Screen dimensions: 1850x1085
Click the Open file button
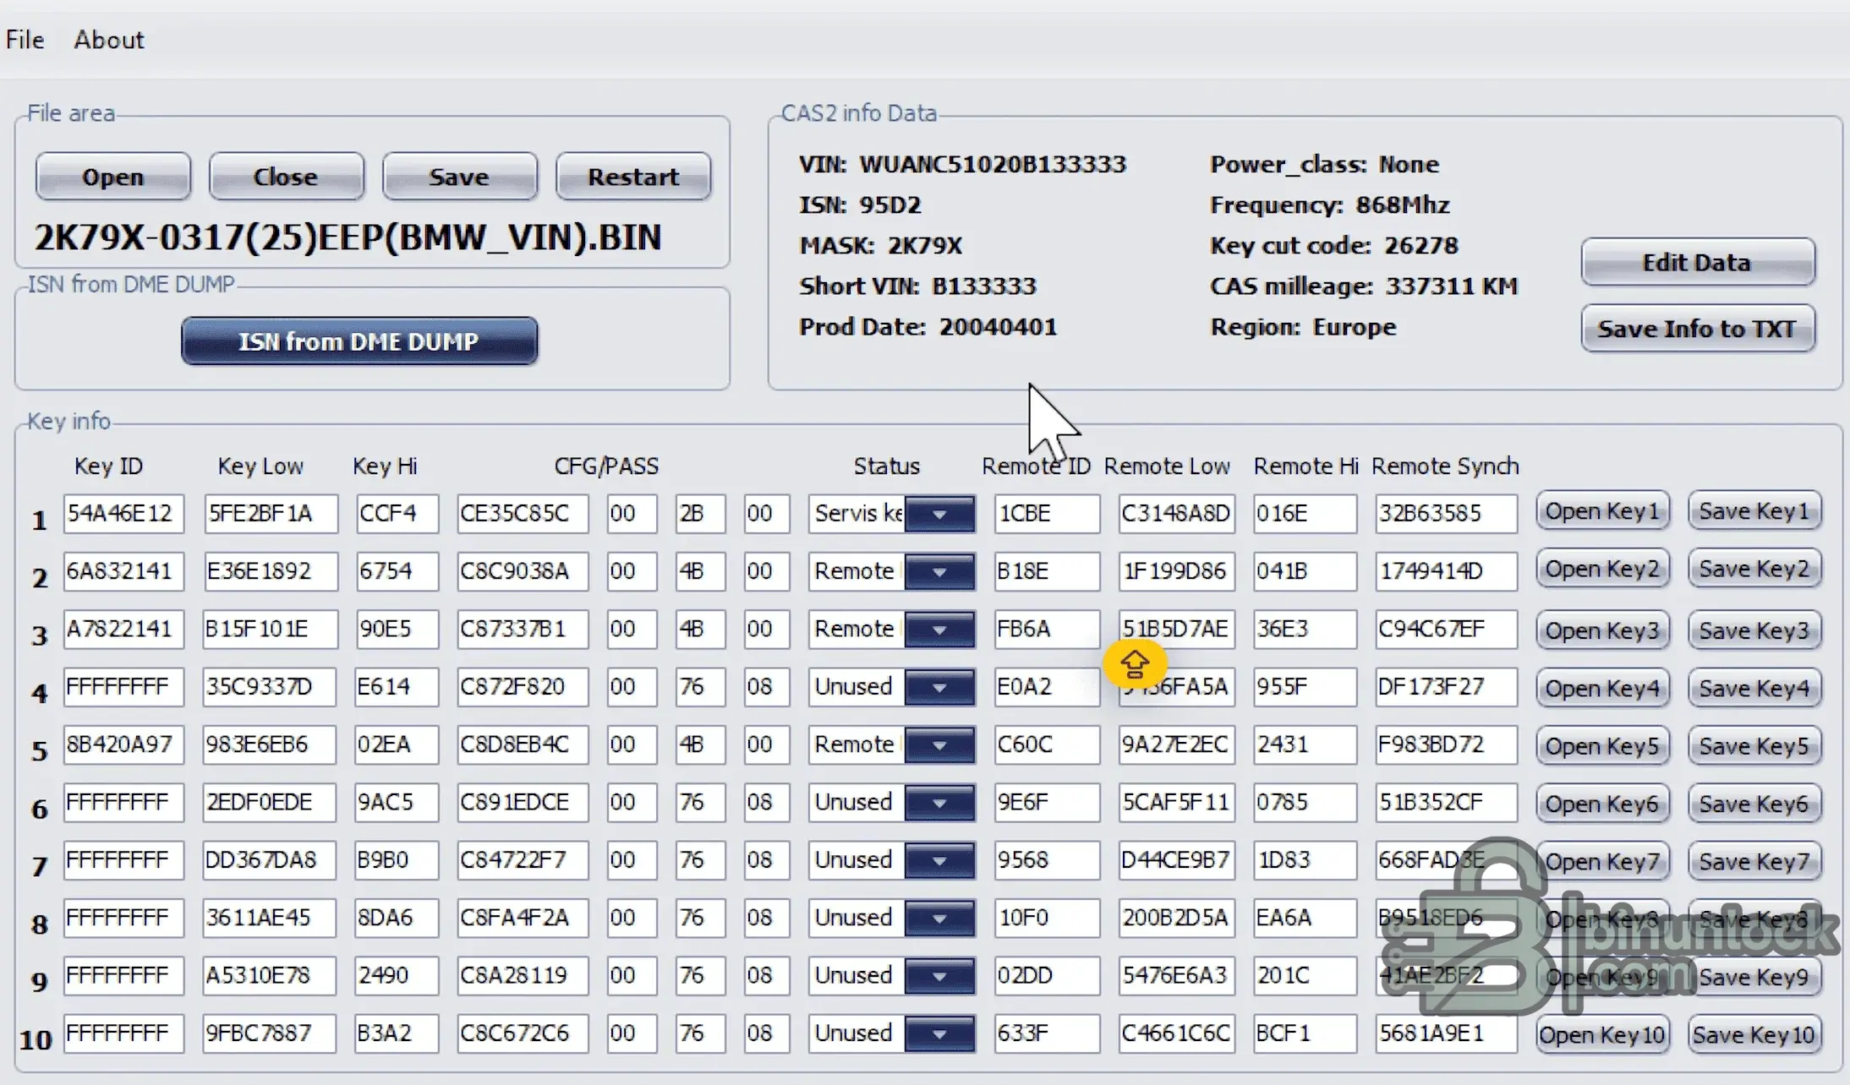coord(113,176)
